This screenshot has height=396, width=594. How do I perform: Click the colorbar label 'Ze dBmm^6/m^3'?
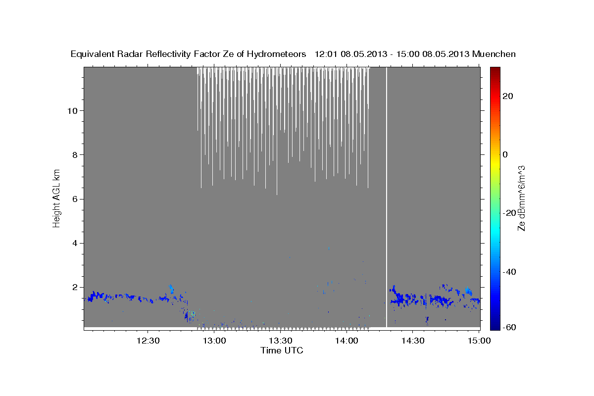tap(521, 198)
